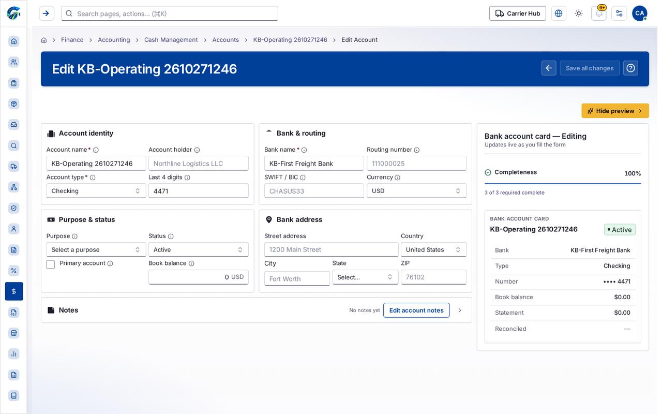Click Edit account notes button

tap(416, 310)
